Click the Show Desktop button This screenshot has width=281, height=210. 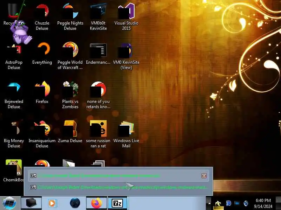pos(278,203)
